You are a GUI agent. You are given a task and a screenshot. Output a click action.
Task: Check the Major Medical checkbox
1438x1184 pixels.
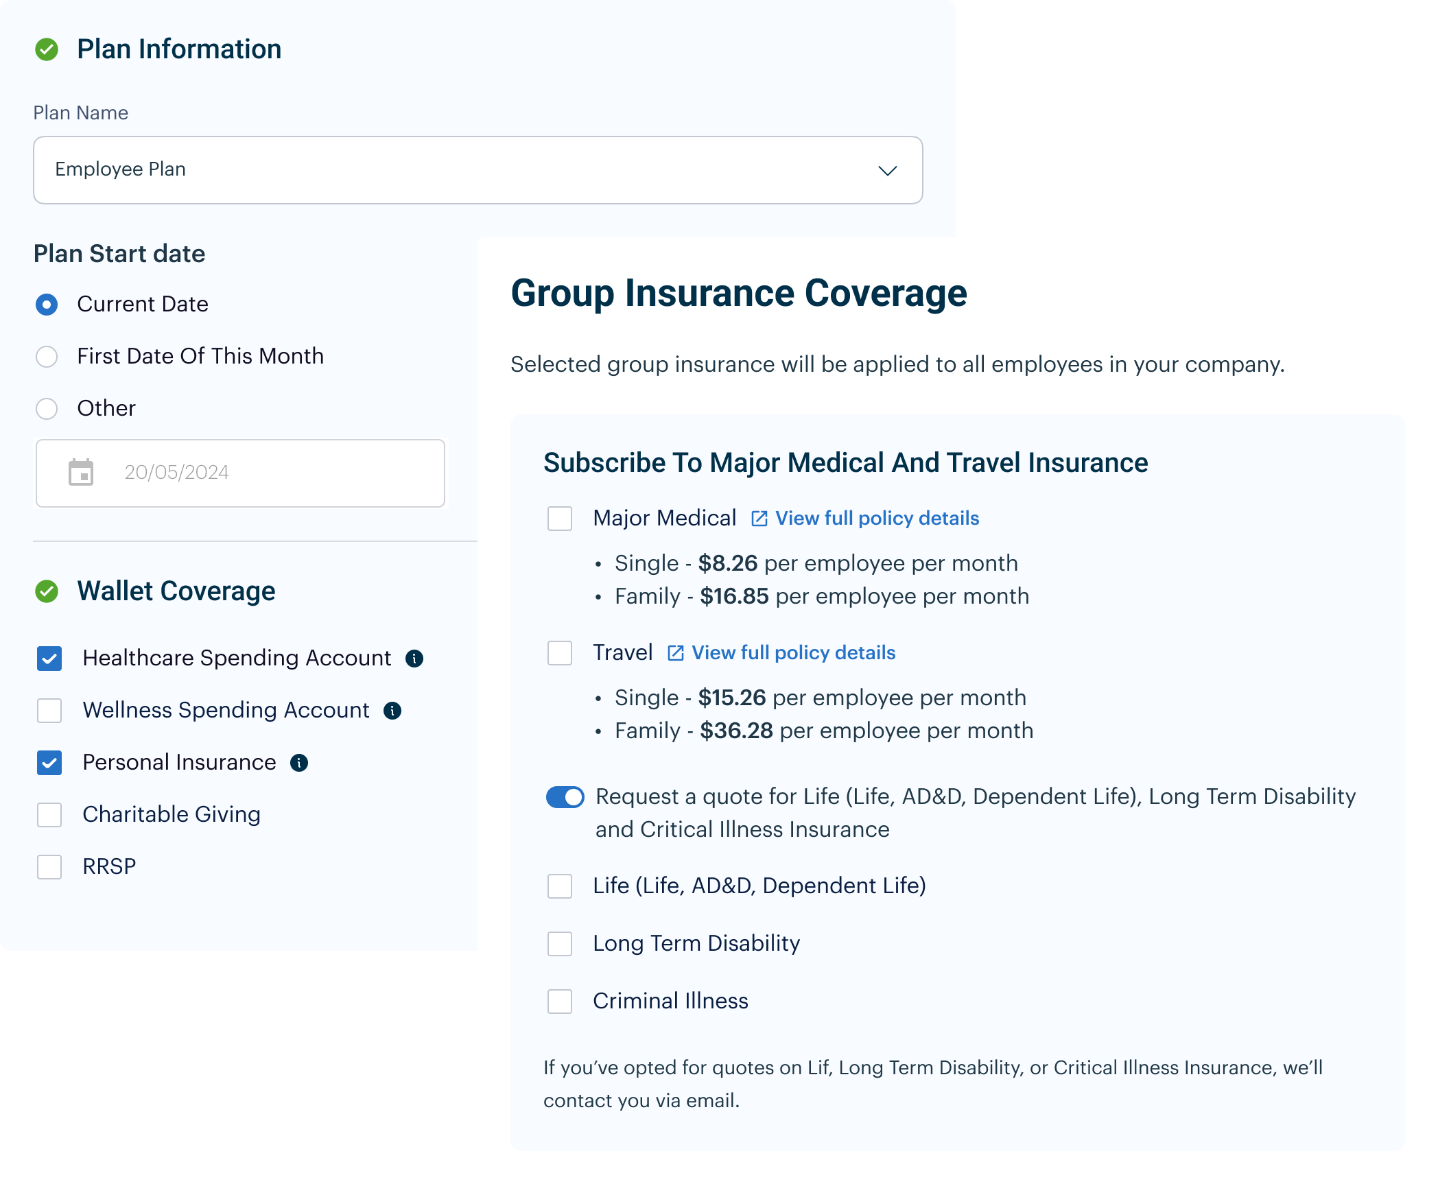560,519
